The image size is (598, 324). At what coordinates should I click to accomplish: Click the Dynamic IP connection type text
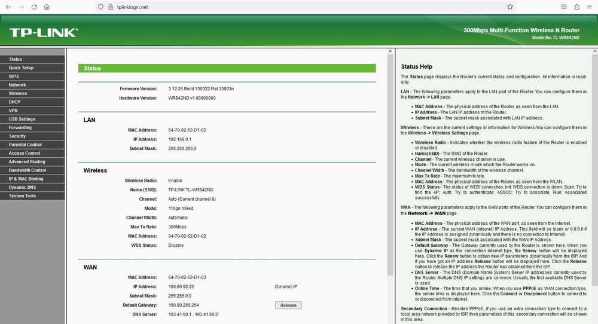click(x=286, y=287)
